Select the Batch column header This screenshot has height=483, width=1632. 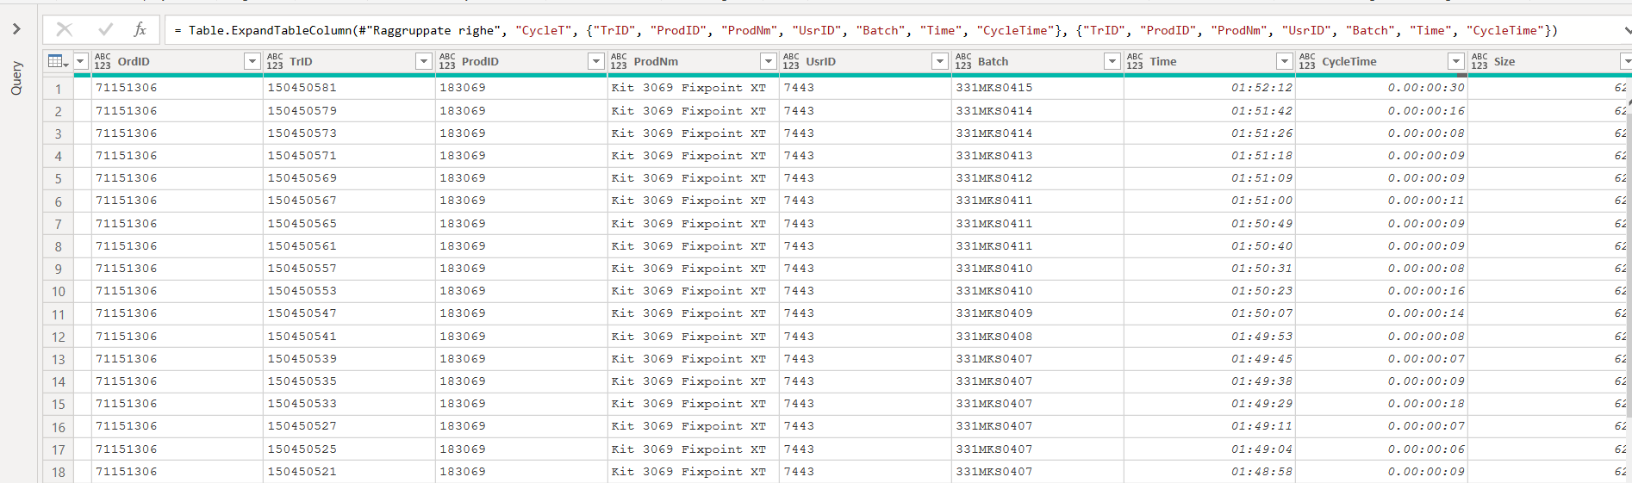click(1037, 61)
